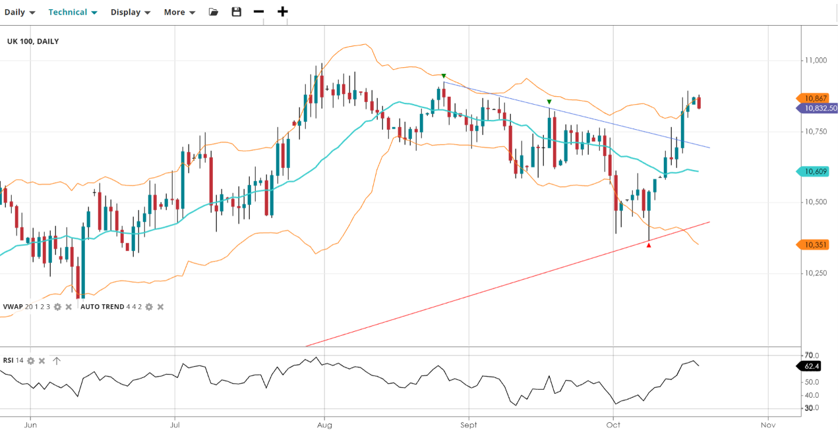This screenshot has height=434, width=838.
Task: Click the red up-triangle marker in October
Action: 649,245
